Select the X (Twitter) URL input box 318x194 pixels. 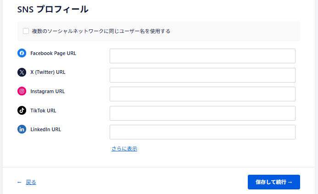(x=202, y=75)
